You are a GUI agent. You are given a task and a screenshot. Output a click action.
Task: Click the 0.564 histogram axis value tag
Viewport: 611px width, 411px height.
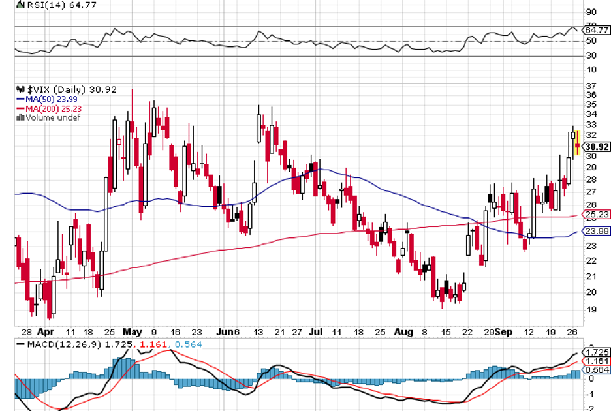click(x=597, y=369)
